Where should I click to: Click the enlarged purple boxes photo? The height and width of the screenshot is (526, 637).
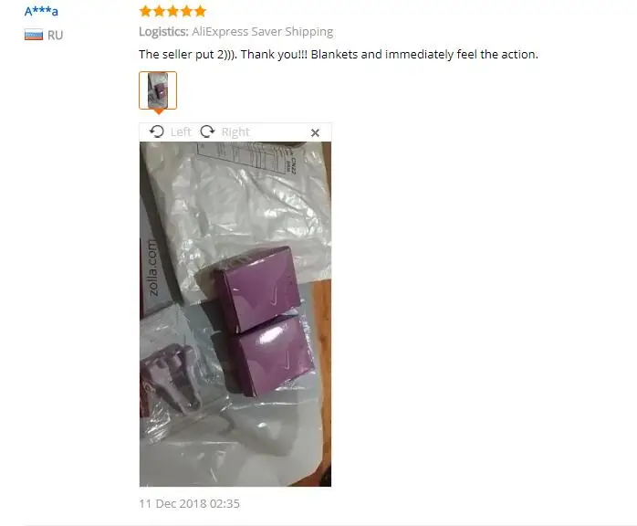click(x=235, y=314)
